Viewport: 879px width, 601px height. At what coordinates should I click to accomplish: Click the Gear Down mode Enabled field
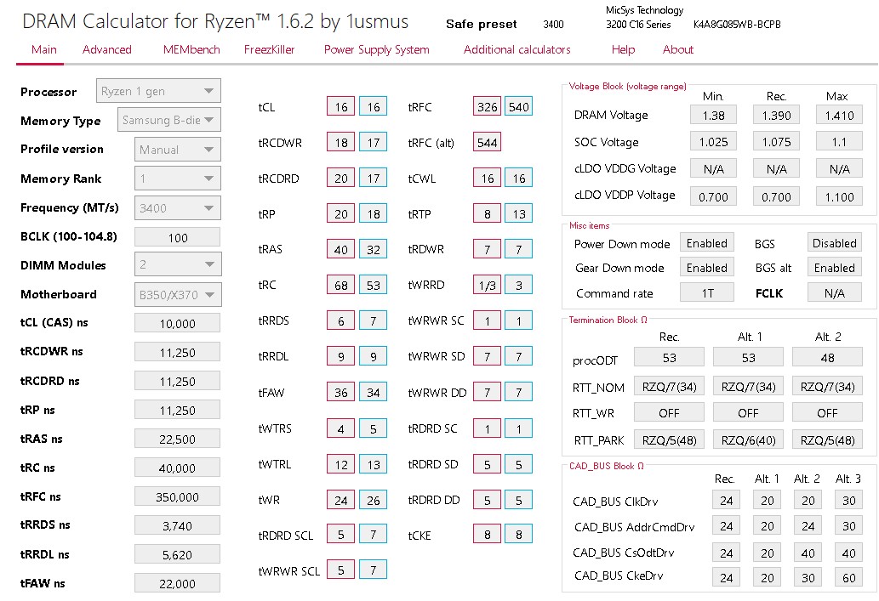point(707,268)
